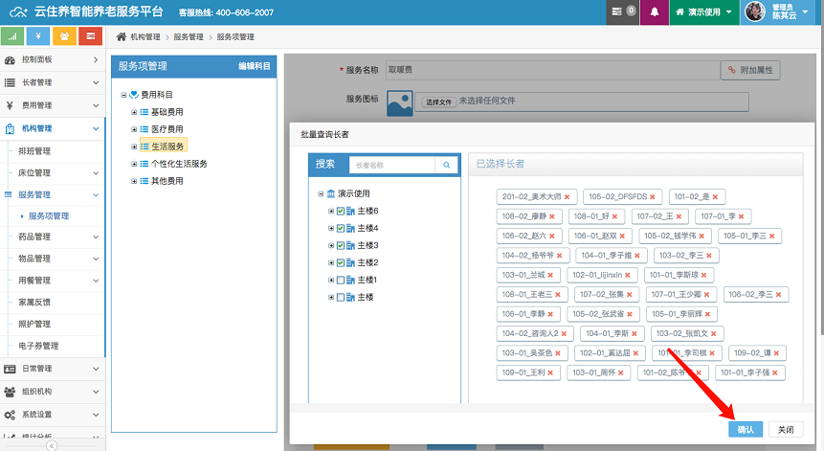824x451 pixels.
Task: Select 生活服务 in the fee category tree
Action: click(x=167, y=147)
